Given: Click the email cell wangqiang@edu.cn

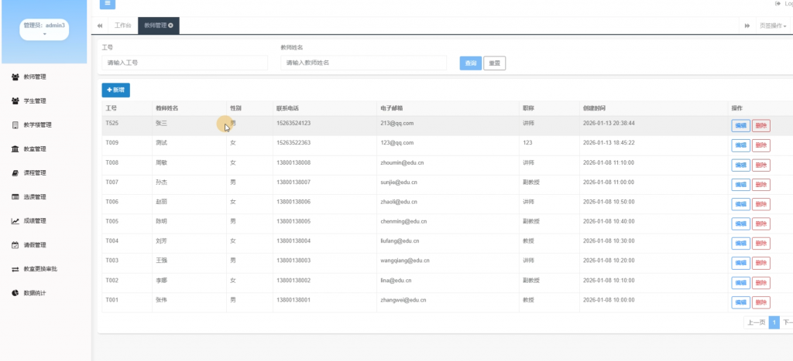Looking at the screenshot, I should point(405,261).
